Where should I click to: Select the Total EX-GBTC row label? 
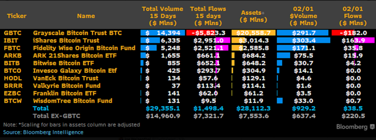point(57,116)
